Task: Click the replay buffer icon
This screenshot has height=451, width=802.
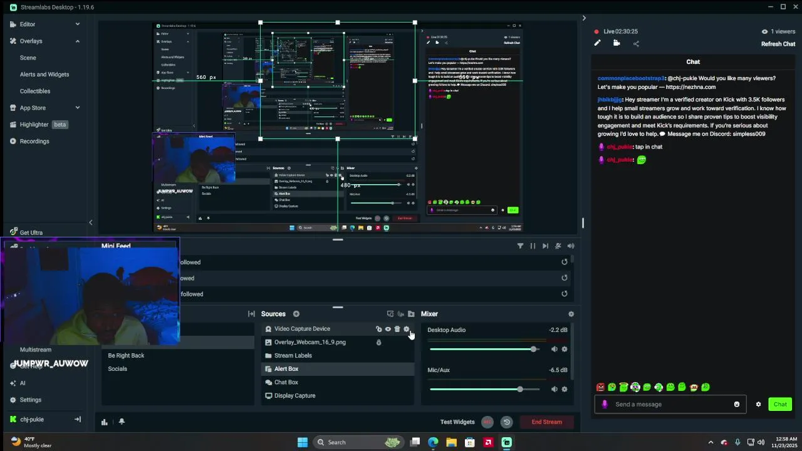Action: (x=507, y=422)
